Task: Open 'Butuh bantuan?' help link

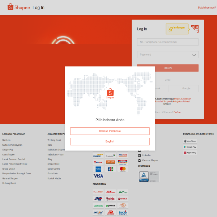Action: click(x=207, y=8)
